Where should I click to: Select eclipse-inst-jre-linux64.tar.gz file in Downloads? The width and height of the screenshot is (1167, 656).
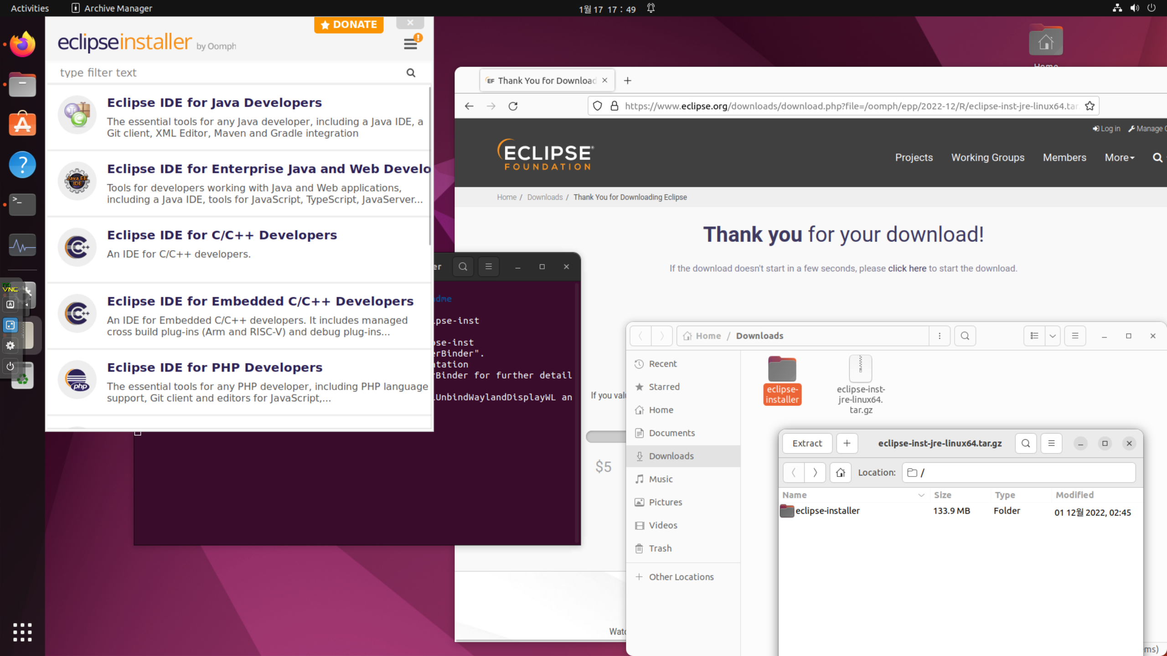861,385
